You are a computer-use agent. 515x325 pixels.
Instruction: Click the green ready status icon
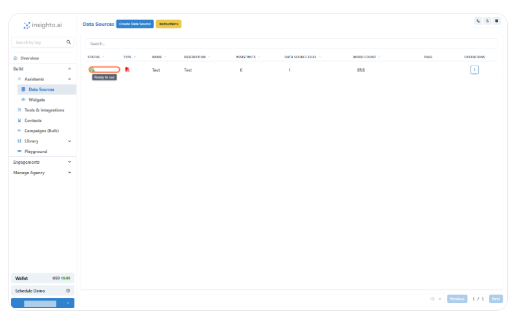coord(92,69)
